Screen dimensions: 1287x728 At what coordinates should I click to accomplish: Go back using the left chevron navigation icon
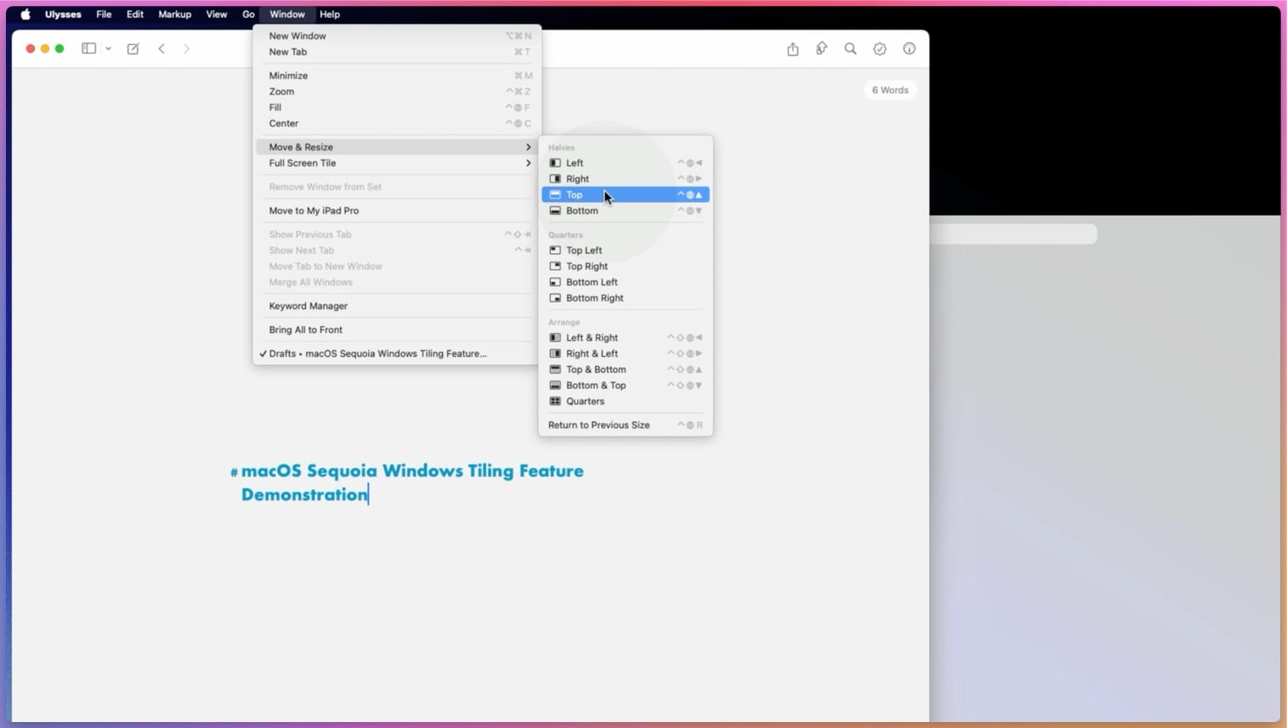pos(162,48)
